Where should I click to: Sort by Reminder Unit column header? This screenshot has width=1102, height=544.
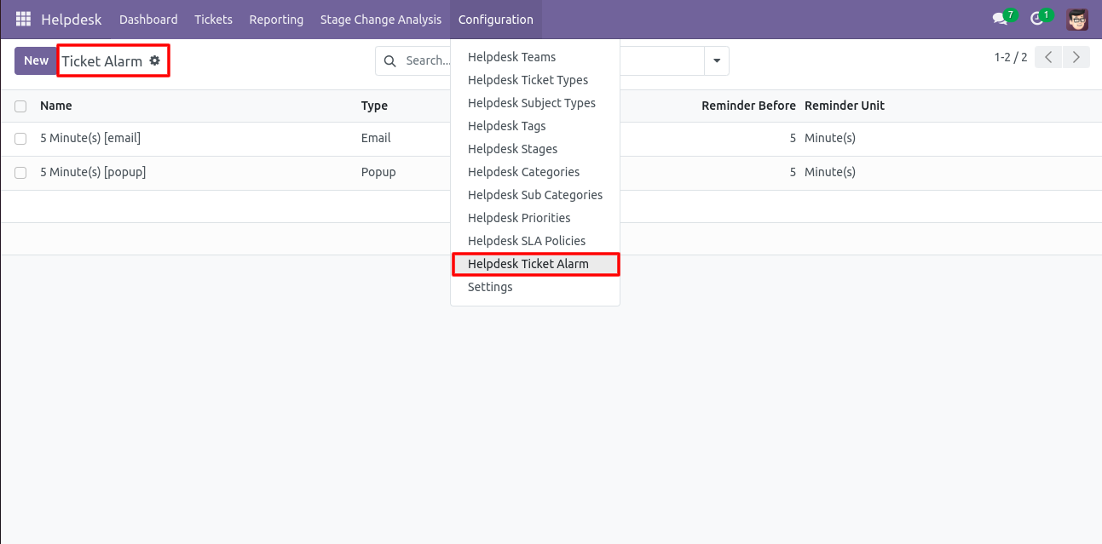[x=845, y=106]
